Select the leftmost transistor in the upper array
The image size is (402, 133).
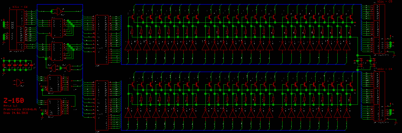(133, 17)
